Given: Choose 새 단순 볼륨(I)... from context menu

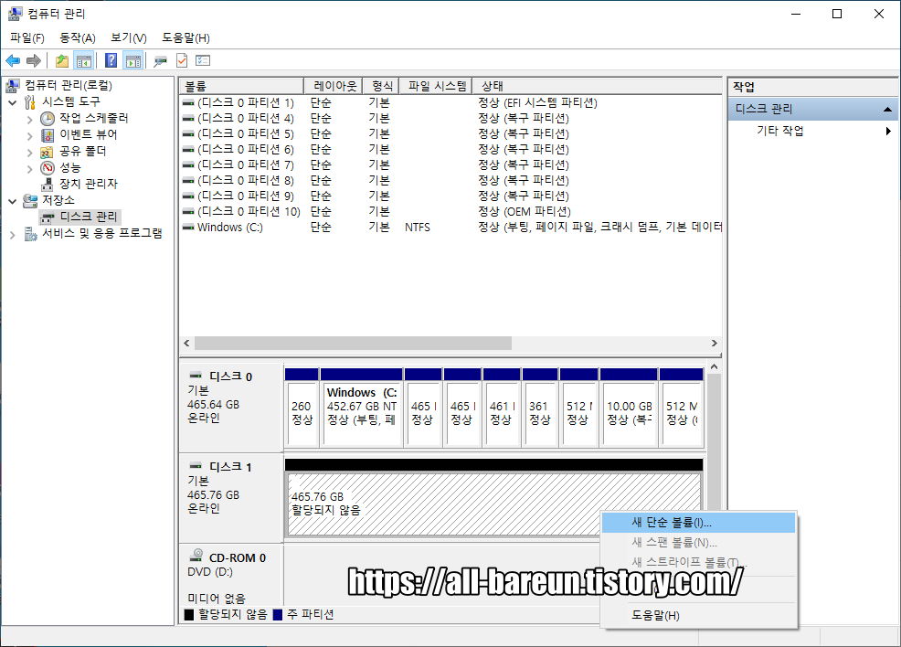Looking at the screenshot, I should coord(698,523).
